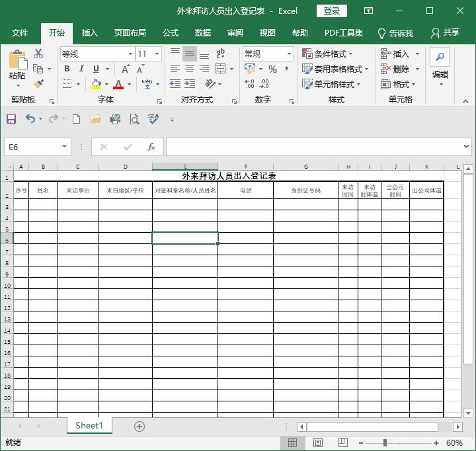
Task: Switch to the 公式 tab
Action: 171,33
